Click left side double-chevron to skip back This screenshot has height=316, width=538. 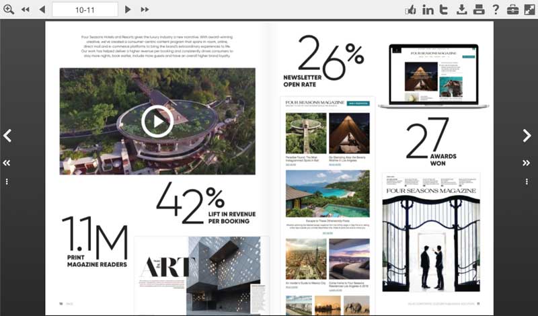(7, 163)
